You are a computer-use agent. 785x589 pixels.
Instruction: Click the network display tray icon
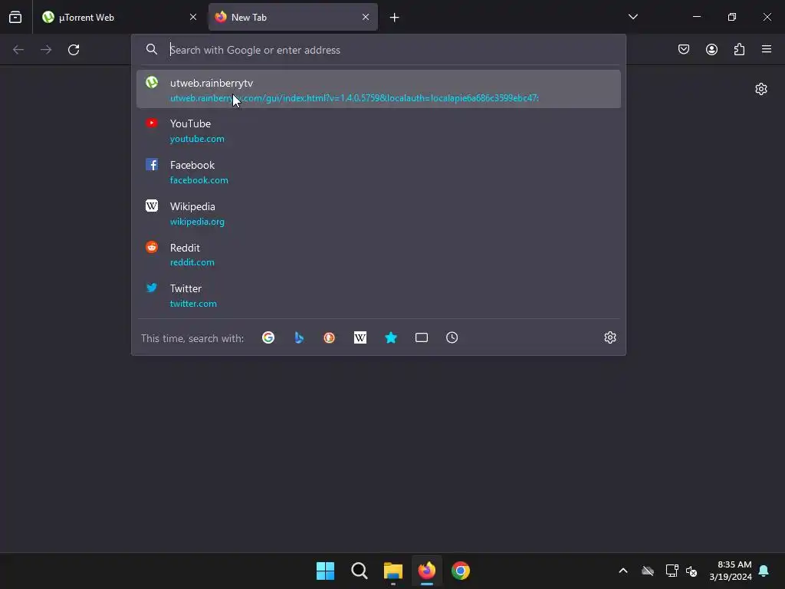tap(672, 571)
